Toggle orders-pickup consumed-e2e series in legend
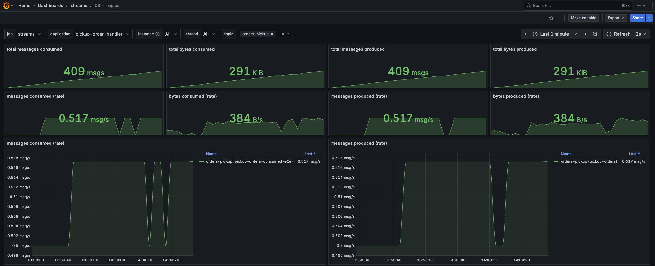Image resolution: width=655 pixels, height=266 pixels. pyautogui.click(x=249, y=161)
